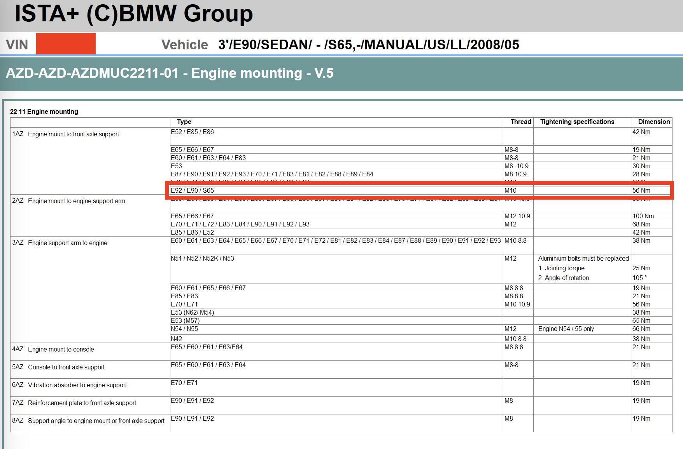683x449 pixels.
Task: Click "8AZ Support angle to engine mount or front axle support"
Action: (88, 421)
